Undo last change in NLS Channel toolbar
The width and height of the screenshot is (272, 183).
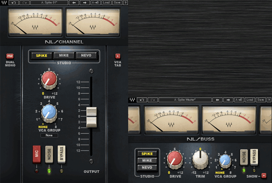pos(14,3)
